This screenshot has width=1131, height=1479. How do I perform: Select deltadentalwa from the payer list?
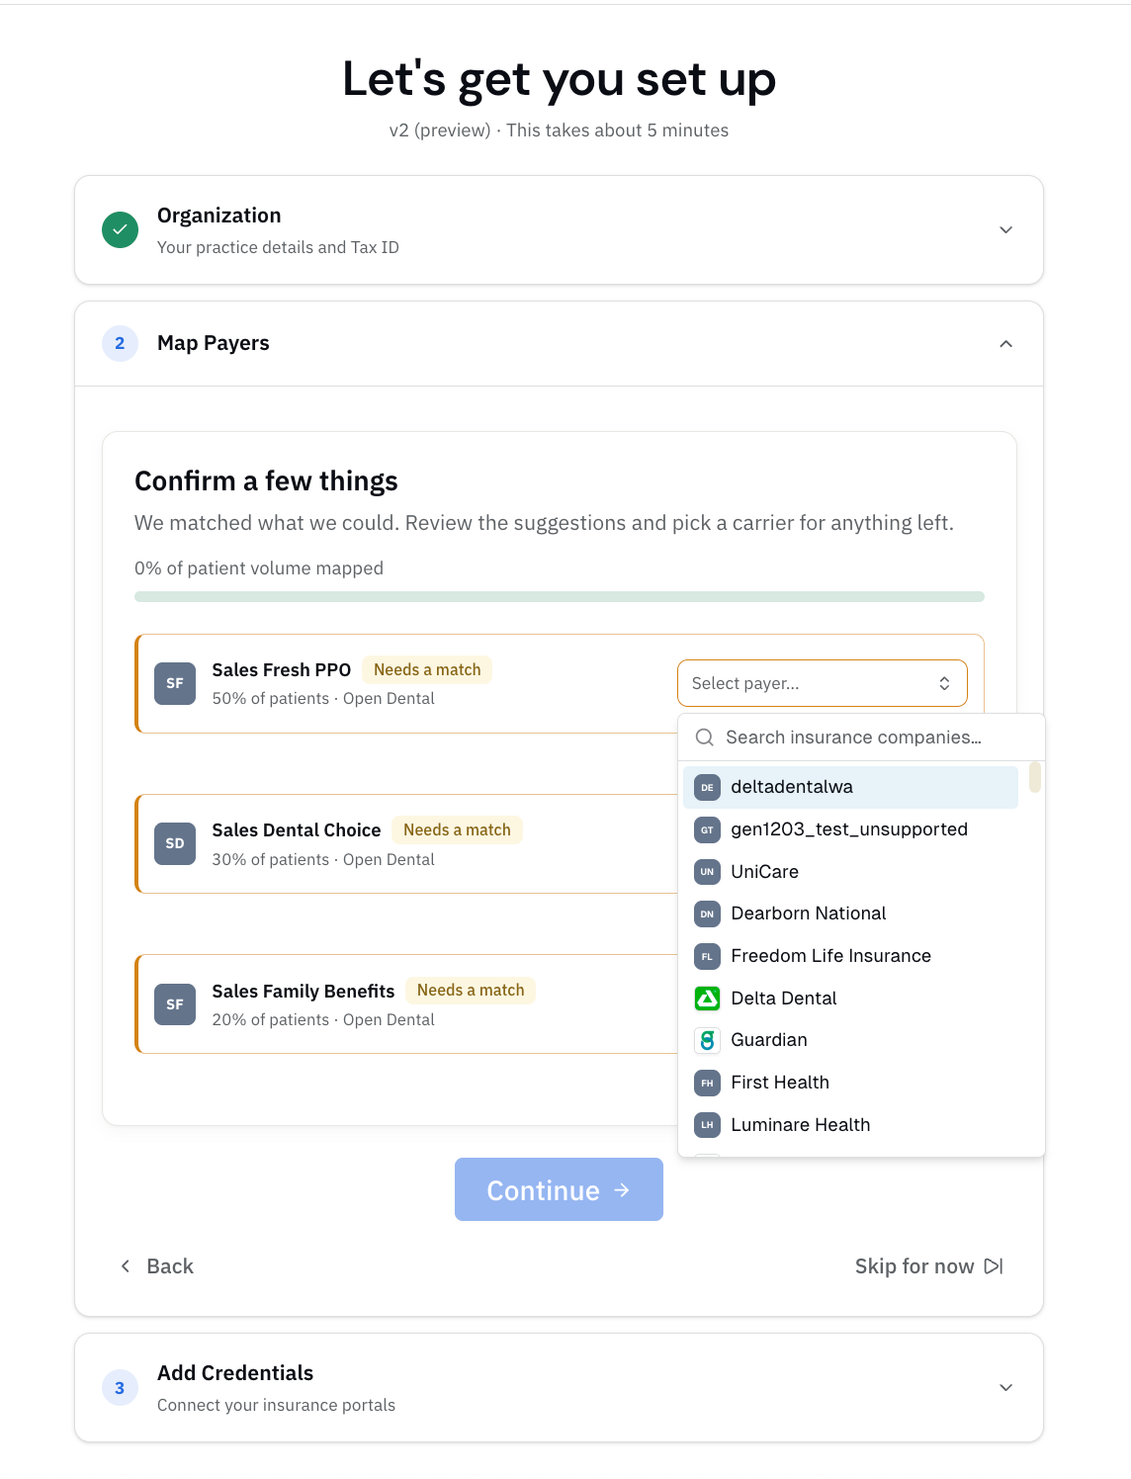(850, 787)
